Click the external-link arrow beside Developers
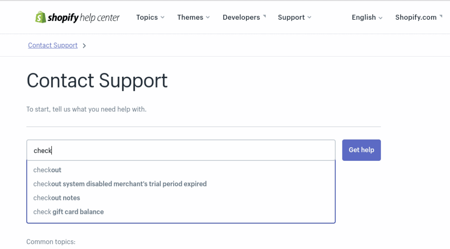 pos(264,16)
